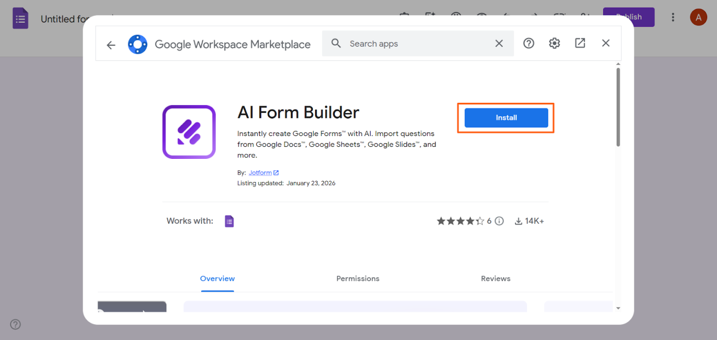Screen dimensions: 717x340
Task: Click the 14K+ downloads icon
Action: [518, 221]
